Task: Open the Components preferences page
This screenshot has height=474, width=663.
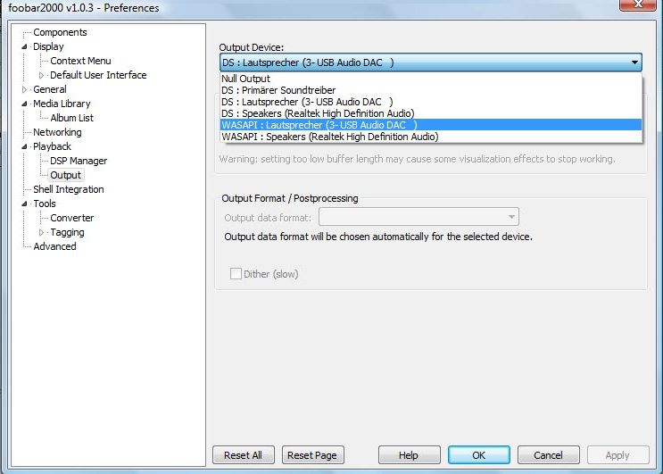Action: [60, 32]
